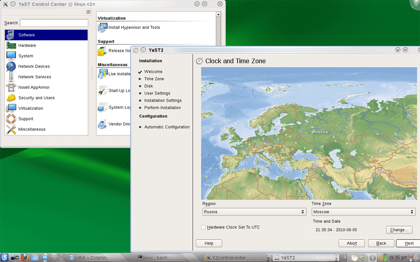
Task: Select the Miscellaneous category in sidebar
Action: [46, 129]
